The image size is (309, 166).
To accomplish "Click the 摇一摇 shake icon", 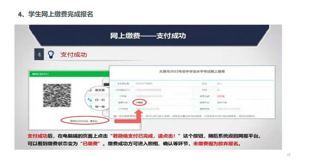I will pyautogui.click(x=91, y=106).
